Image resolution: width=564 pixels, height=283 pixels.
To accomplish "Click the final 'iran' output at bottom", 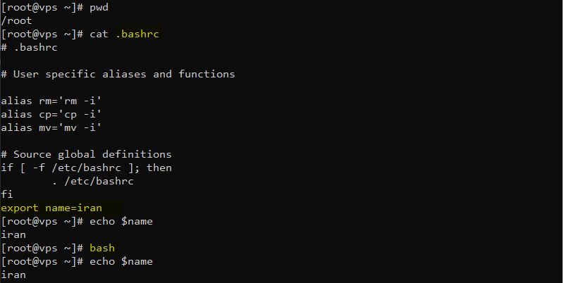I will pyautogui.click(x=13, y=275).
